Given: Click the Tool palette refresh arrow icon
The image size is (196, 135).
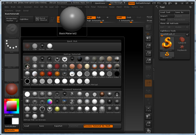Looking at the screenshot, I should point(190,7).
